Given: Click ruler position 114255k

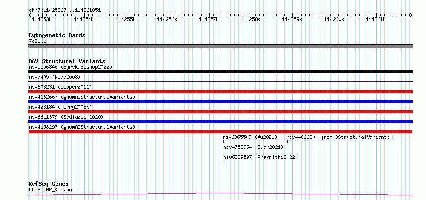Looking at the screenshot, I should pos(125,20).
